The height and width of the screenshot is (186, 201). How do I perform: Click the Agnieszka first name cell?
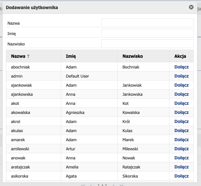89,112
